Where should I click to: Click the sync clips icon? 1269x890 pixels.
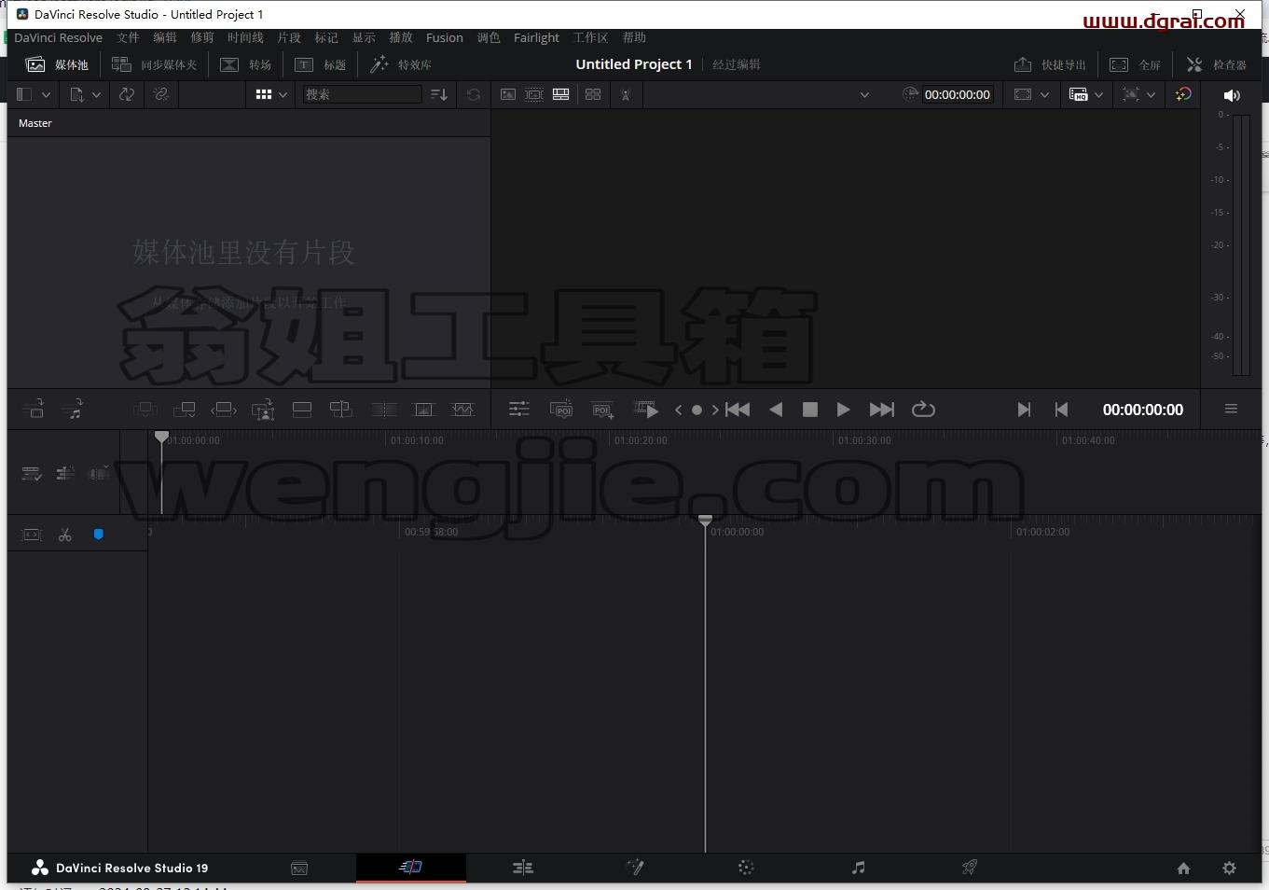127,94
